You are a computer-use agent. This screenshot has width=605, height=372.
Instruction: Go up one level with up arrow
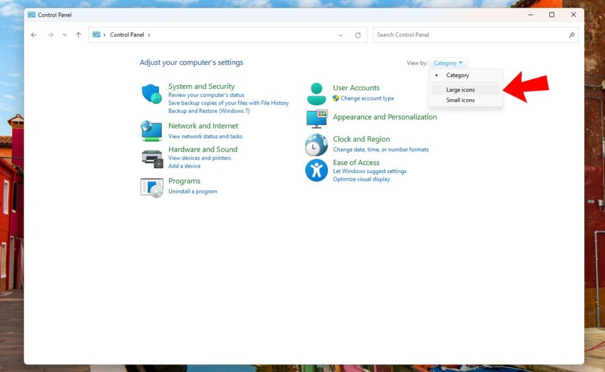pyautogui.click(x=79, y=35)
